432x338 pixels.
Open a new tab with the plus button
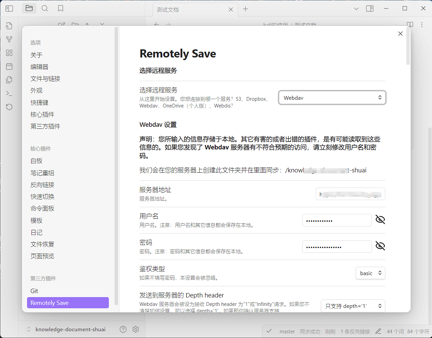point(245,9)
